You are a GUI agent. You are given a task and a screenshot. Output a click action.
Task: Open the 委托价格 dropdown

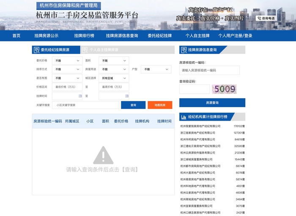(67, 61)
